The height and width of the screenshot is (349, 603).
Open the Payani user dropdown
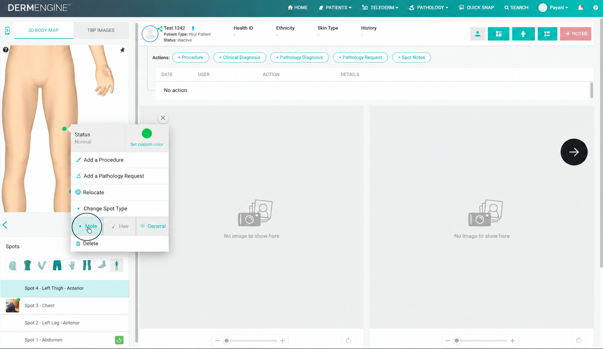554,7
